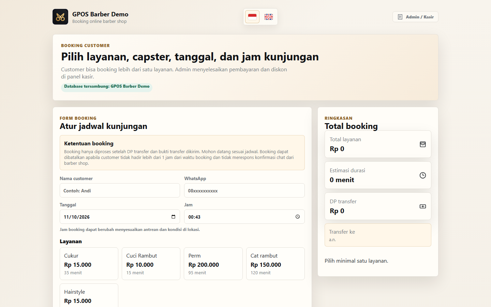This screenshot has height=307, width=491.
Task: Focus the WhatsApp number input field
Action: coord(244,190)
